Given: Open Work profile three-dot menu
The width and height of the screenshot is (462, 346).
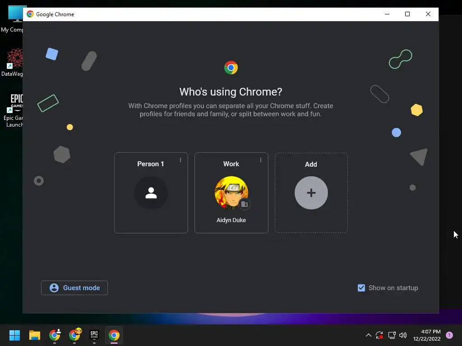Looking at the screenshot, I should pyautogui.click(x=261, y=160).
